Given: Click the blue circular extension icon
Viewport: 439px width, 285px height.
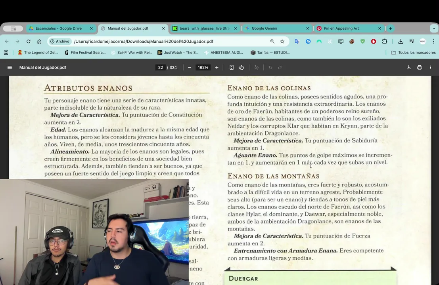Looking at the screenshot, I should tap(308, 41).
